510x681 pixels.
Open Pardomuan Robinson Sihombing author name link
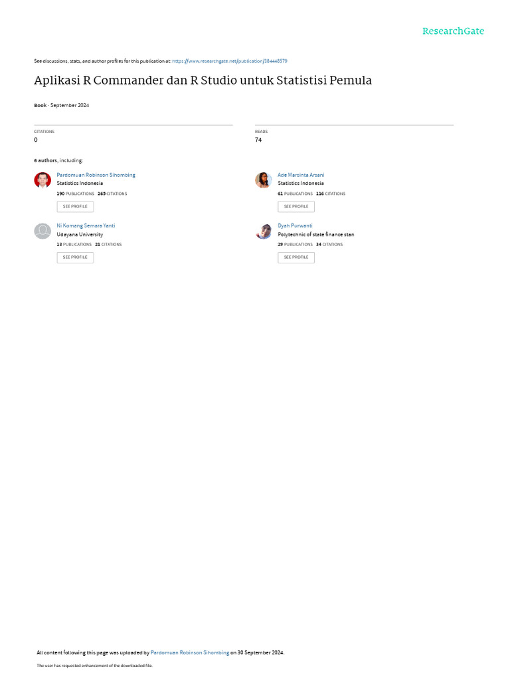pos(96,175)
